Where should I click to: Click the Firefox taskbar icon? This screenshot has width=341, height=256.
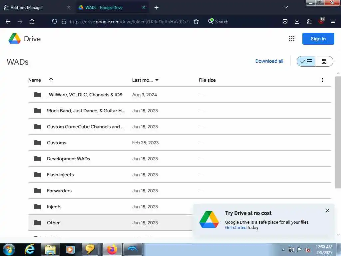coord(112,249)
